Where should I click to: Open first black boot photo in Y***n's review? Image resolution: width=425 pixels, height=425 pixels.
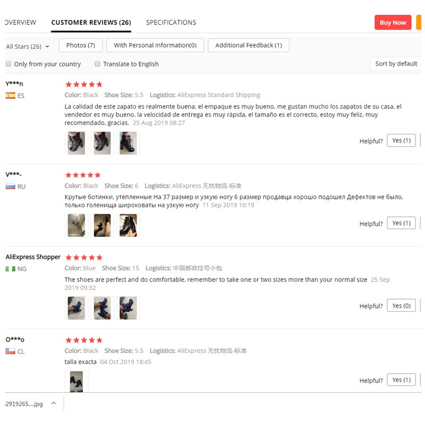click(76, 143)
